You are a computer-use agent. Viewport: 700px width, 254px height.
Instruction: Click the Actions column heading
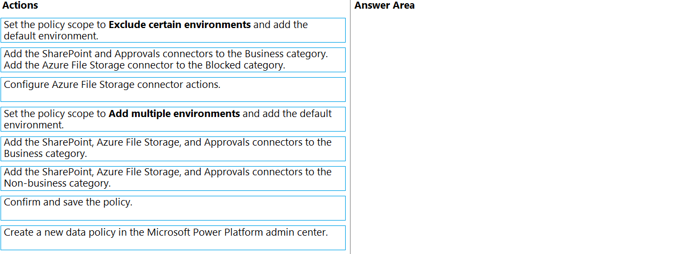click(21, 5)
